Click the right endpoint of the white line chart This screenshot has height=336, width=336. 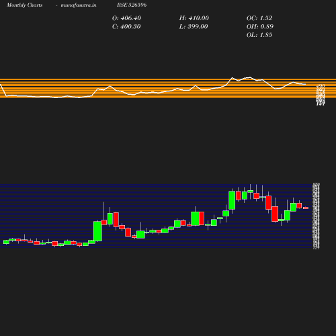pyautogui.click(x=305, y=84)
